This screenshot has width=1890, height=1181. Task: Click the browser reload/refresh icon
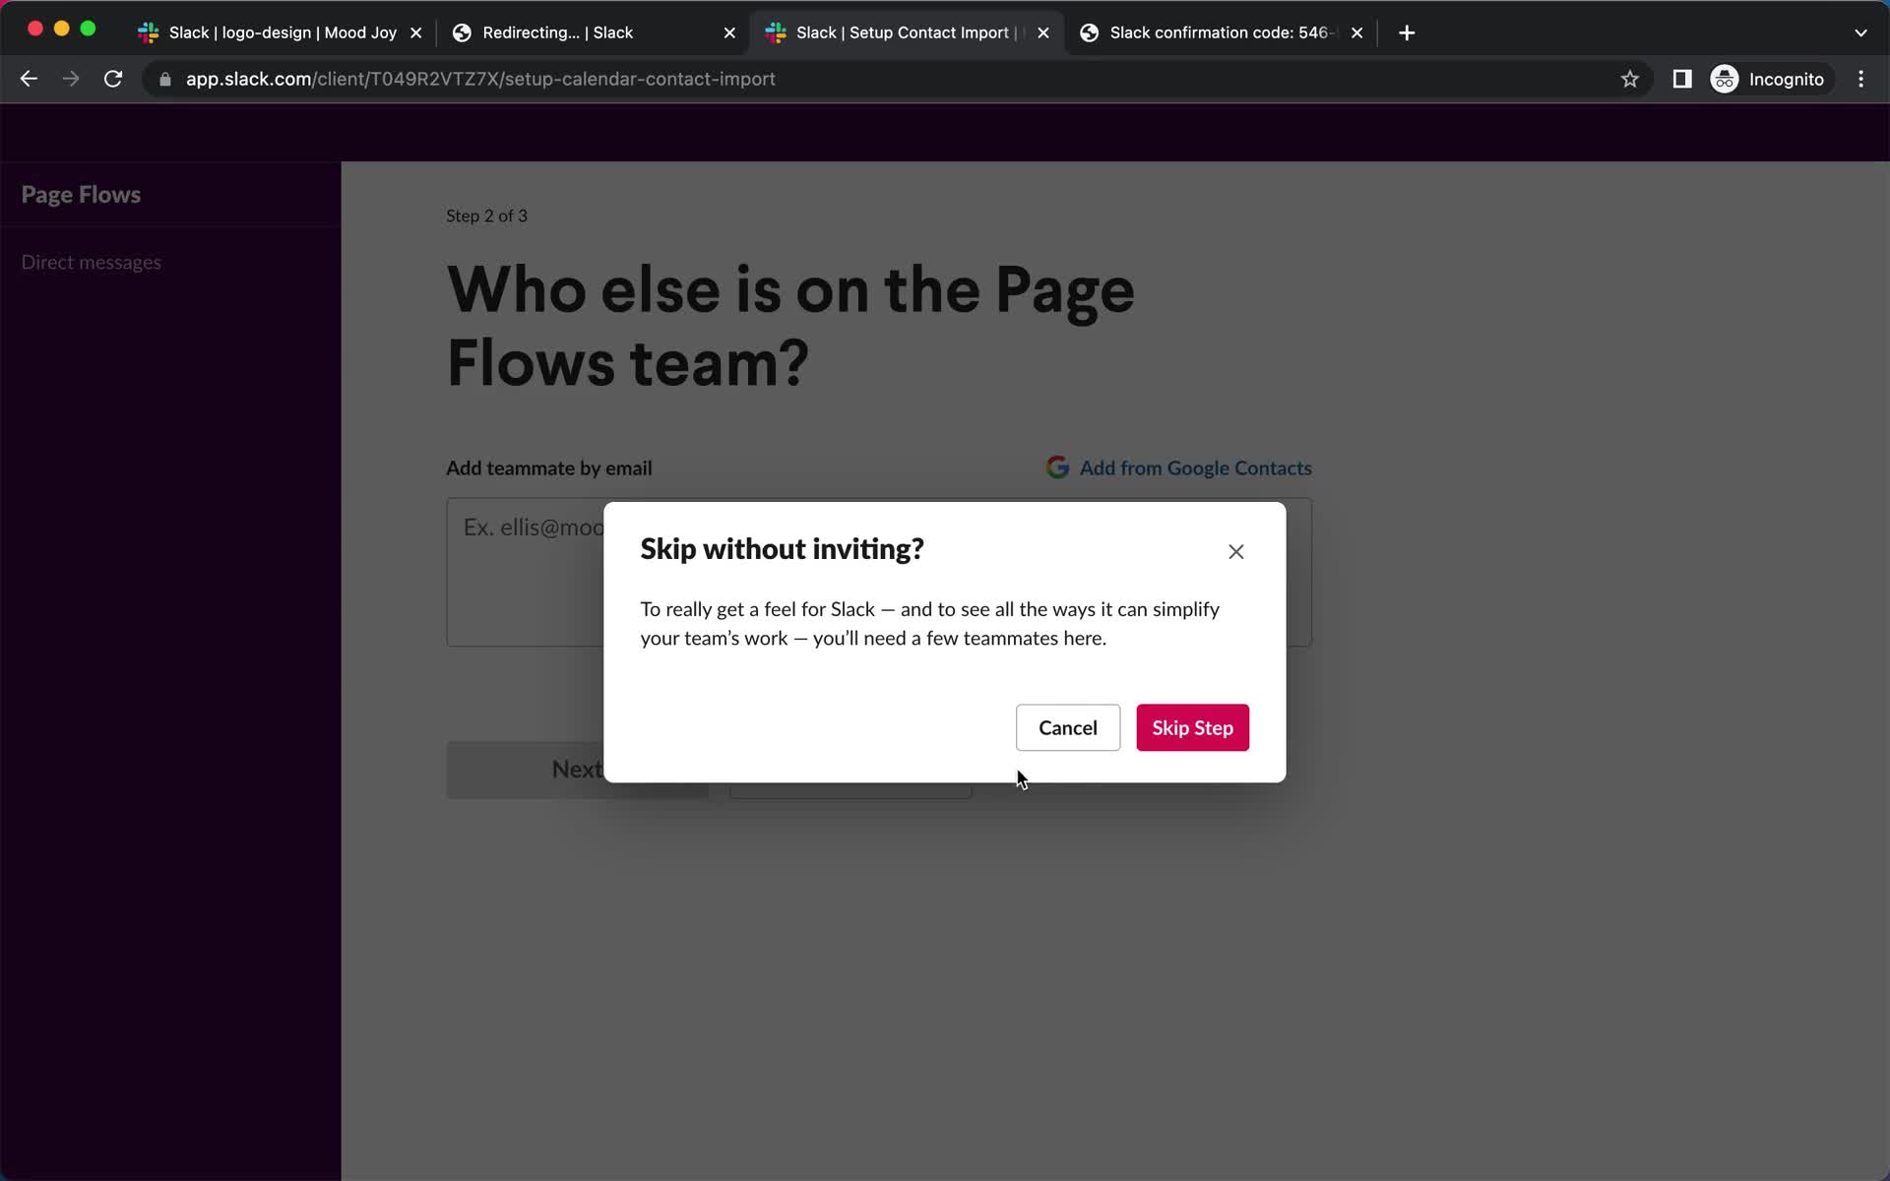point(114,79)
